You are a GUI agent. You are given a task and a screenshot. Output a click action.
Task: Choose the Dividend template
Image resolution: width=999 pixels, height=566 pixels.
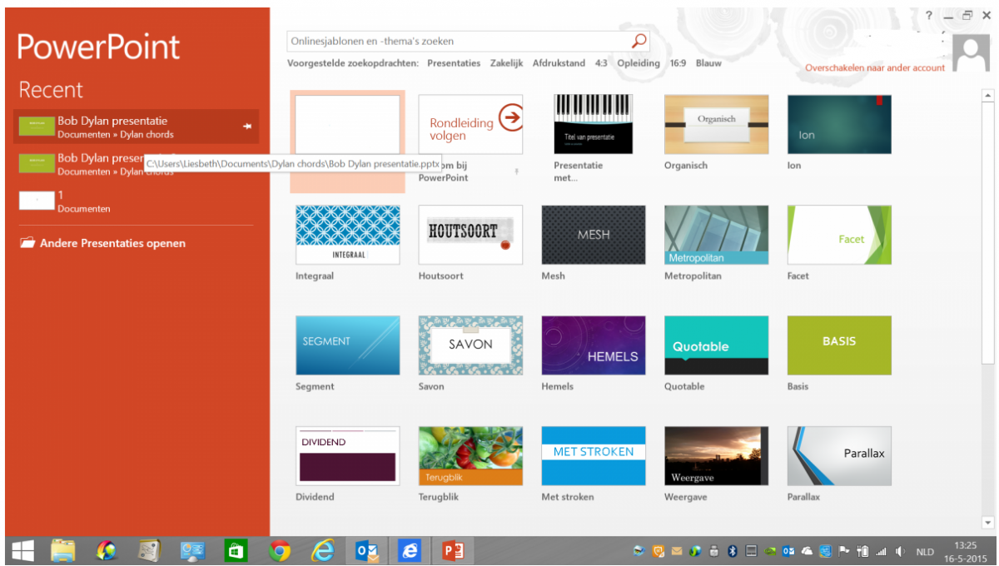tap(347, 456)
